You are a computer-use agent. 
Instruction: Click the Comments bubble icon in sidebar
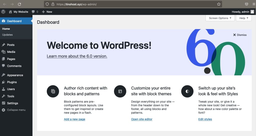3,66
